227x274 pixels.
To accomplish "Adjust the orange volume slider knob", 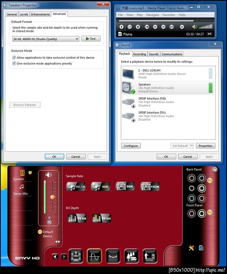I will [53, 197].
